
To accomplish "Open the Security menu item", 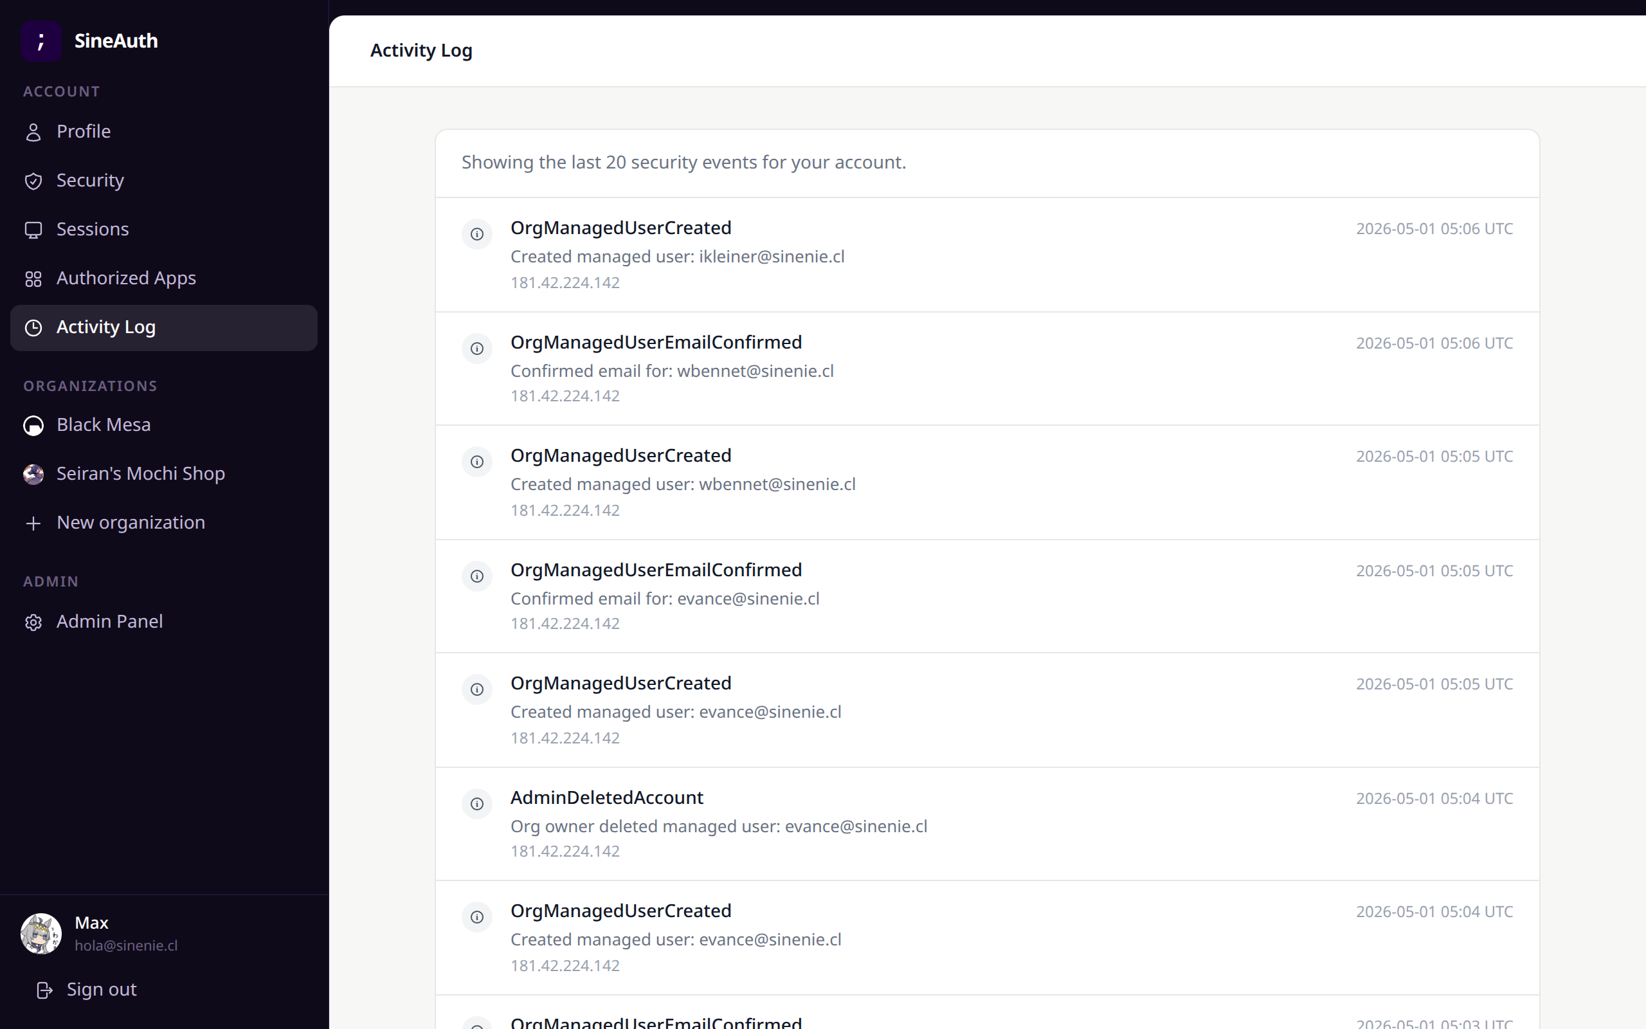I will (164, 180).
